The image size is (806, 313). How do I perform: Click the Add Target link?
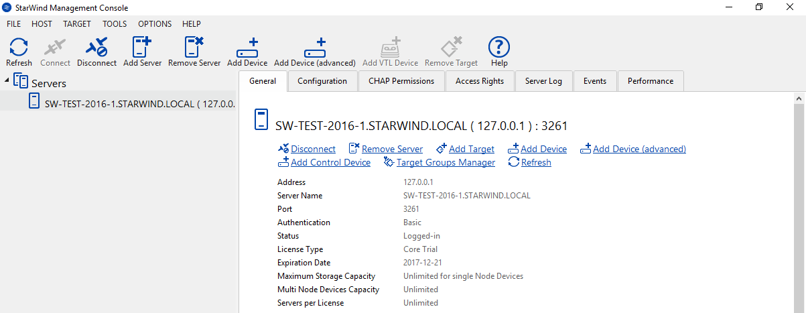click(471, 149)
